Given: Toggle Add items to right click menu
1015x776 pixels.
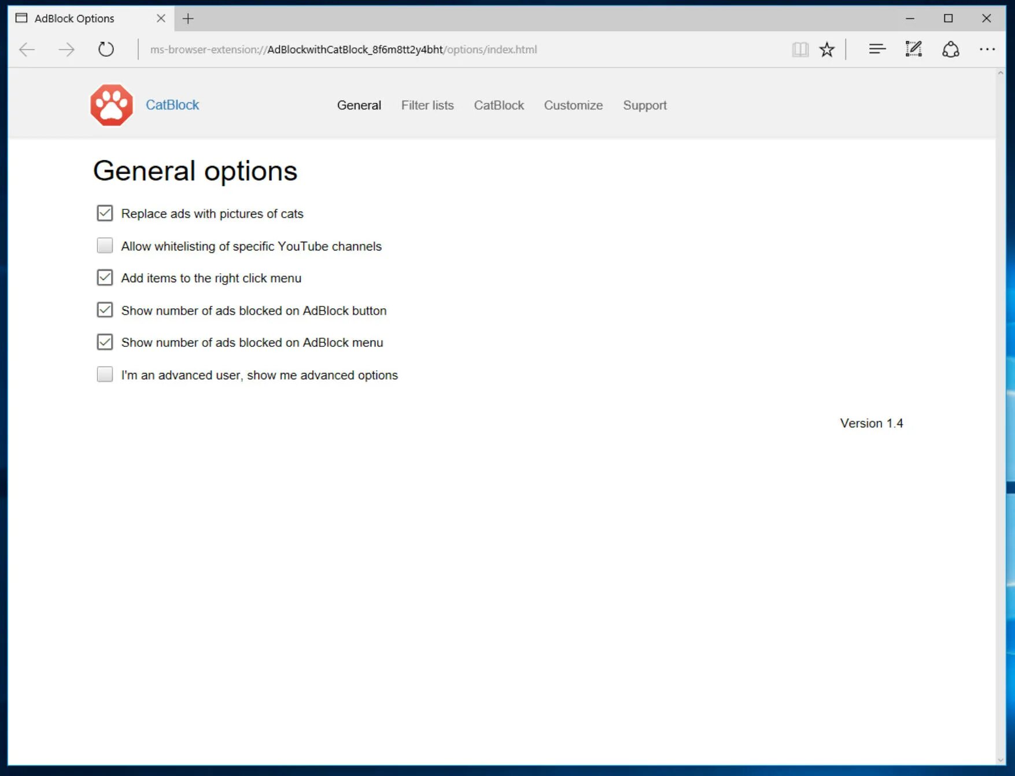Looking at the screenshot, I should click(105, 278).
